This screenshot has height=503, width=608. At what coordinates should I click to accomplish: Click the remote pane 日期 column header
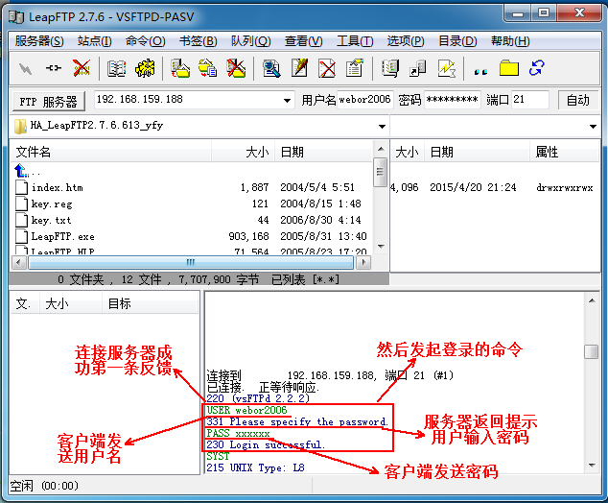pos(477,152)
